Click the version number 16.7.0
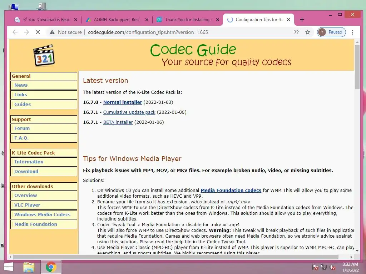366x274 pixels. (90, 102)
